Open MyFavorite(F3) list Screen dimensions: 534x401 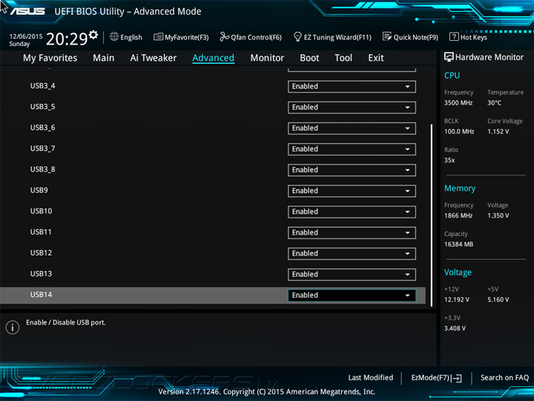click(181, 37)
